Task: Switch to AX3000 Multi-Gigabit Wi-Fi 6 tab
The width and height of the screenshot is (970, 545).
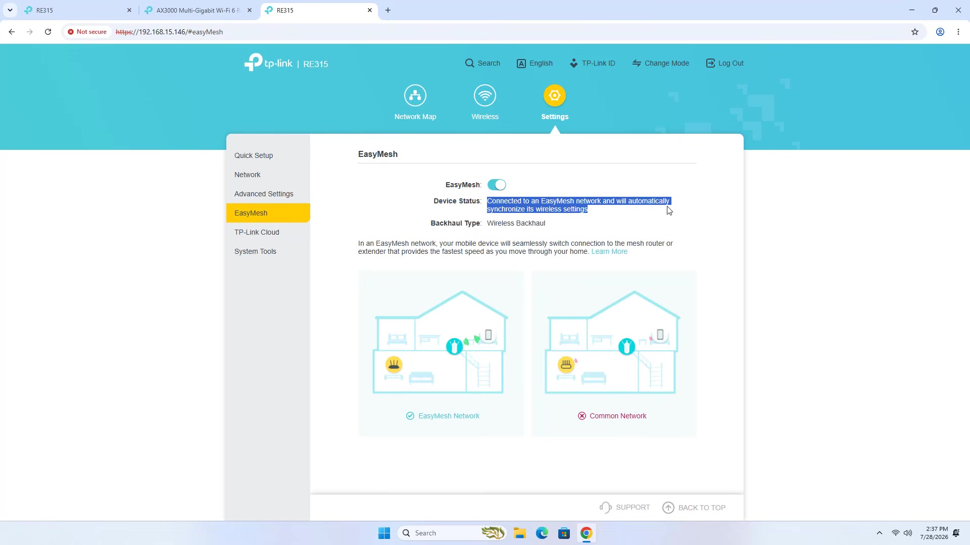Action: 198,10
